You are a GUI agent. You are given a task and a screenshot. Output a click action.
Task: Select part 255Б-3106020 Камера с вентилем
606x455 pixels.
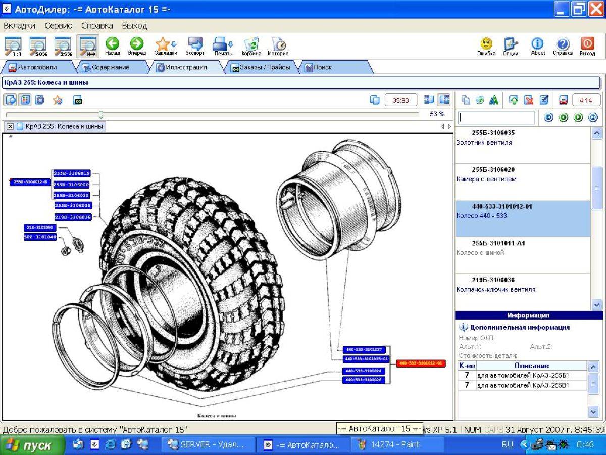522,182
